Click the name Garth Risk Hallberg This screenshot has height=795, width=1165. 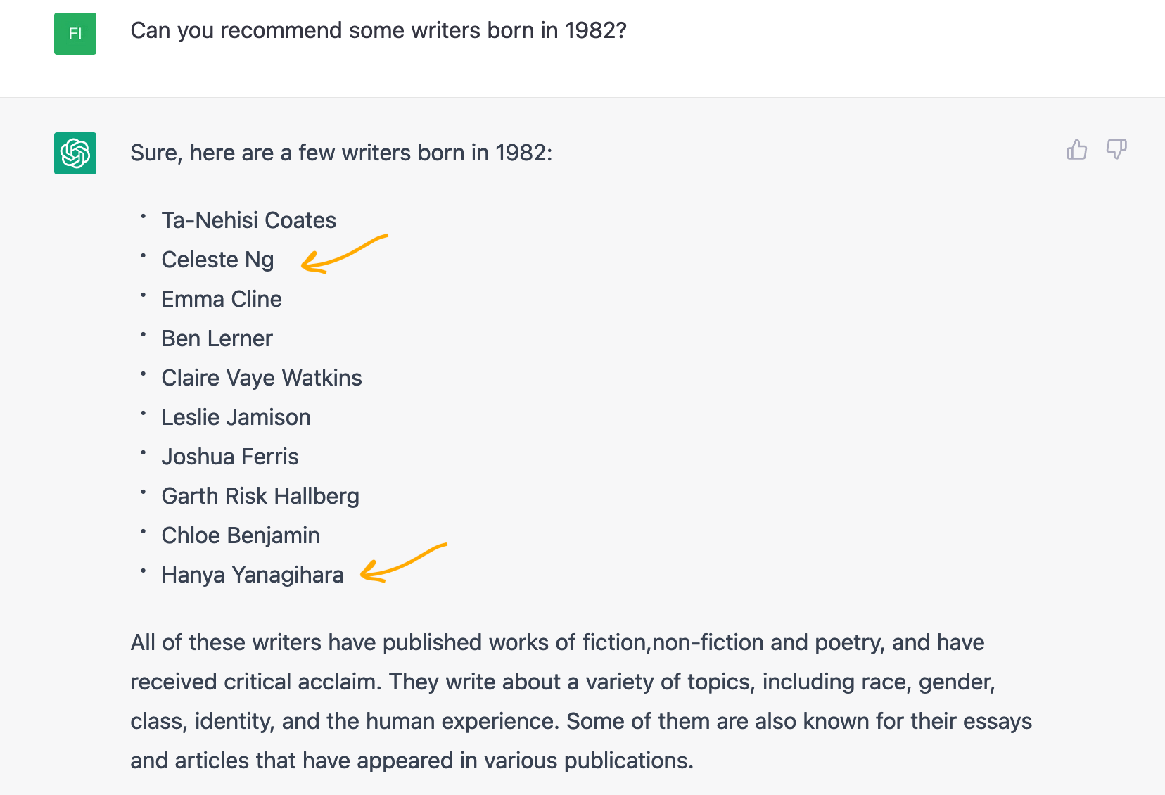[x=260, y=496]
